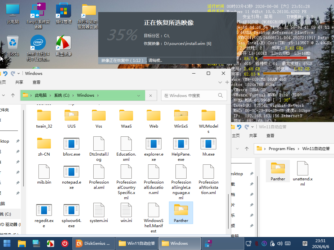
Task: Select the Web folder
Action: [154, 119]
